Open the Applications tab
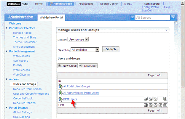The width and height of the screenshot is (185, 119). pyautogui.click(x=86, y=4)
